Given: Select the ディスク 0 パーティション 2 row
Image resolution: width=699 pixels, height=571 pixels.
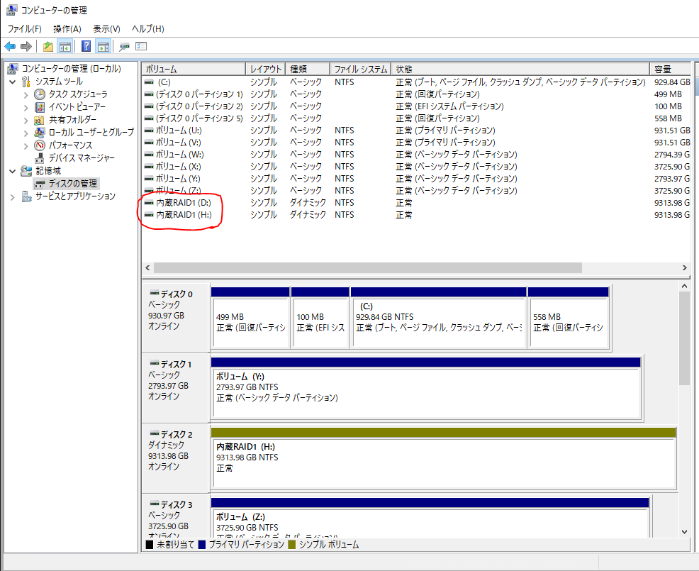Looking at the screenshot, I should 416,106.
